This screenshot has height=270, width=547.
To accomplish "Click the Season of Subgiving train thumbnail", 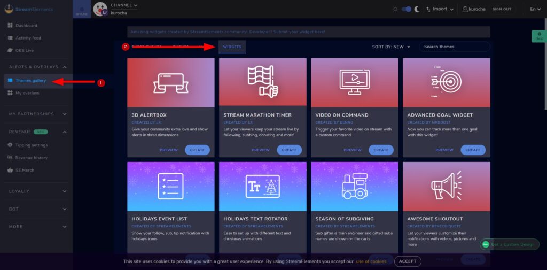I will (x=355, y=187).
